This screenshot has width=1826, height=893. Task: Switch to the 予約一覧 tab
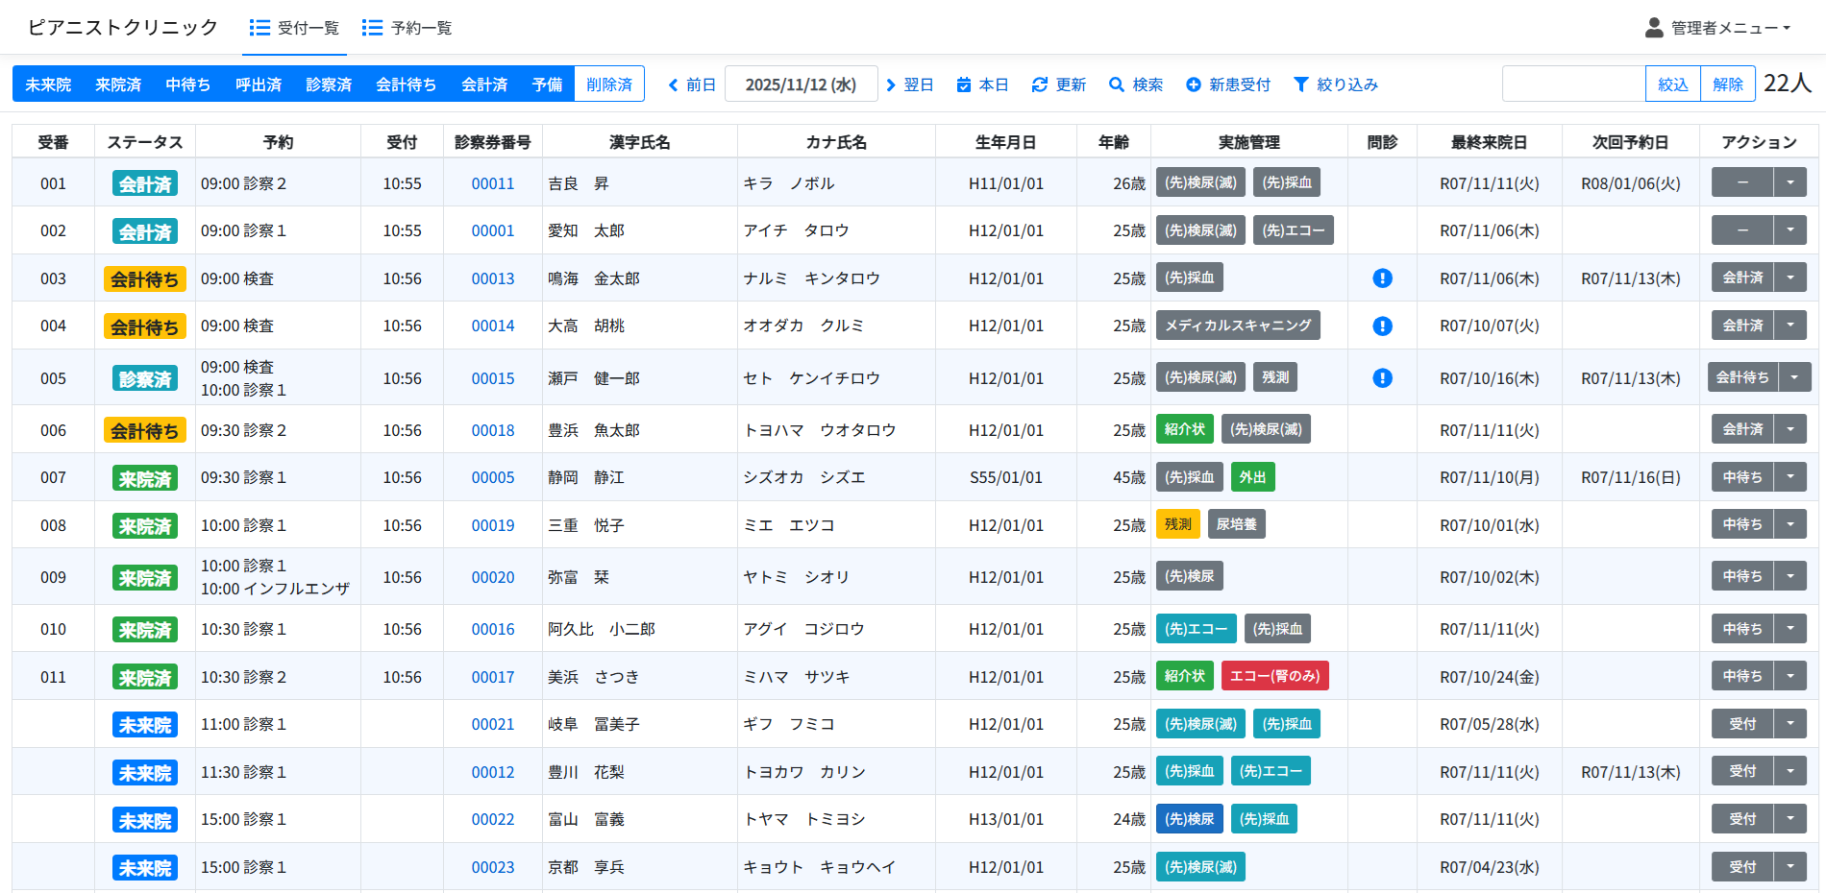(x=407, y=28)
